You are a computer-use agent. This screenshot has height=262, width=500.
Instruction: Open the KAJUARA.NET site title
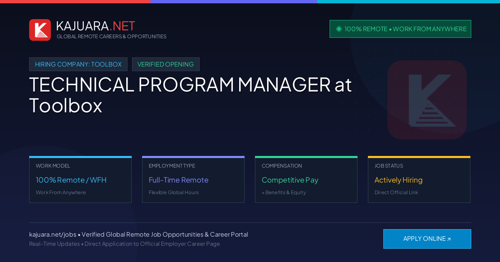click(95, 26)
